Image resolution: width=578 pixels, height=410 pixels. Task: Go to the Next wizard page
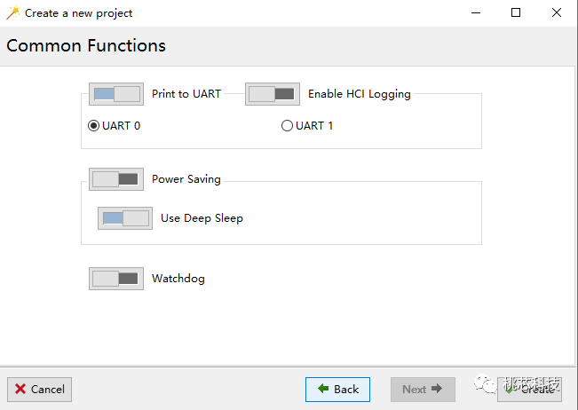click(x=423, y=390)
